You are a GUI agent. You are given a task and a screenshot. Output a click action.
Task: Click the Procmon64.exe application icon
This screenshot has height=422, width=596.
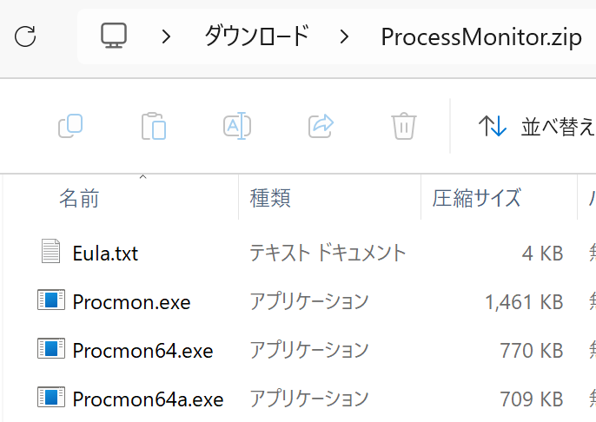pyautogui.click(x=51, y=348)
